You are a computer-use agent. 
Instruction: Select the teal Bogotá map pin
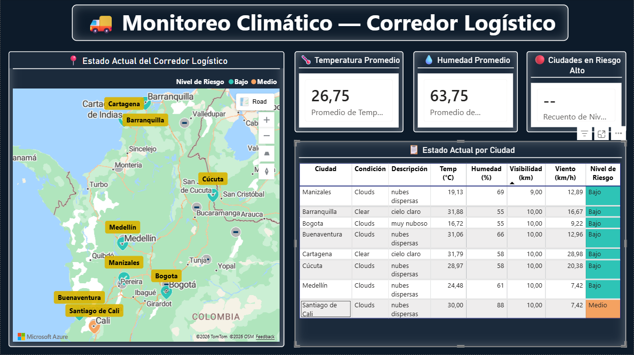[166, 292]
